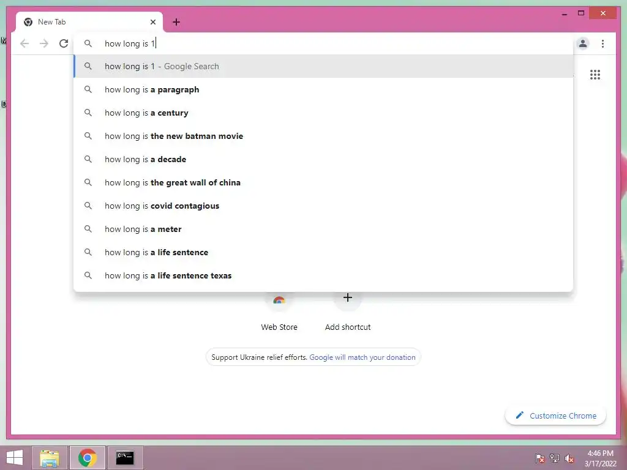This screenshot has width=627, height=470.
Task: Click 'Support Ukraine relief efforts' text
Action: tap(260, 357)
